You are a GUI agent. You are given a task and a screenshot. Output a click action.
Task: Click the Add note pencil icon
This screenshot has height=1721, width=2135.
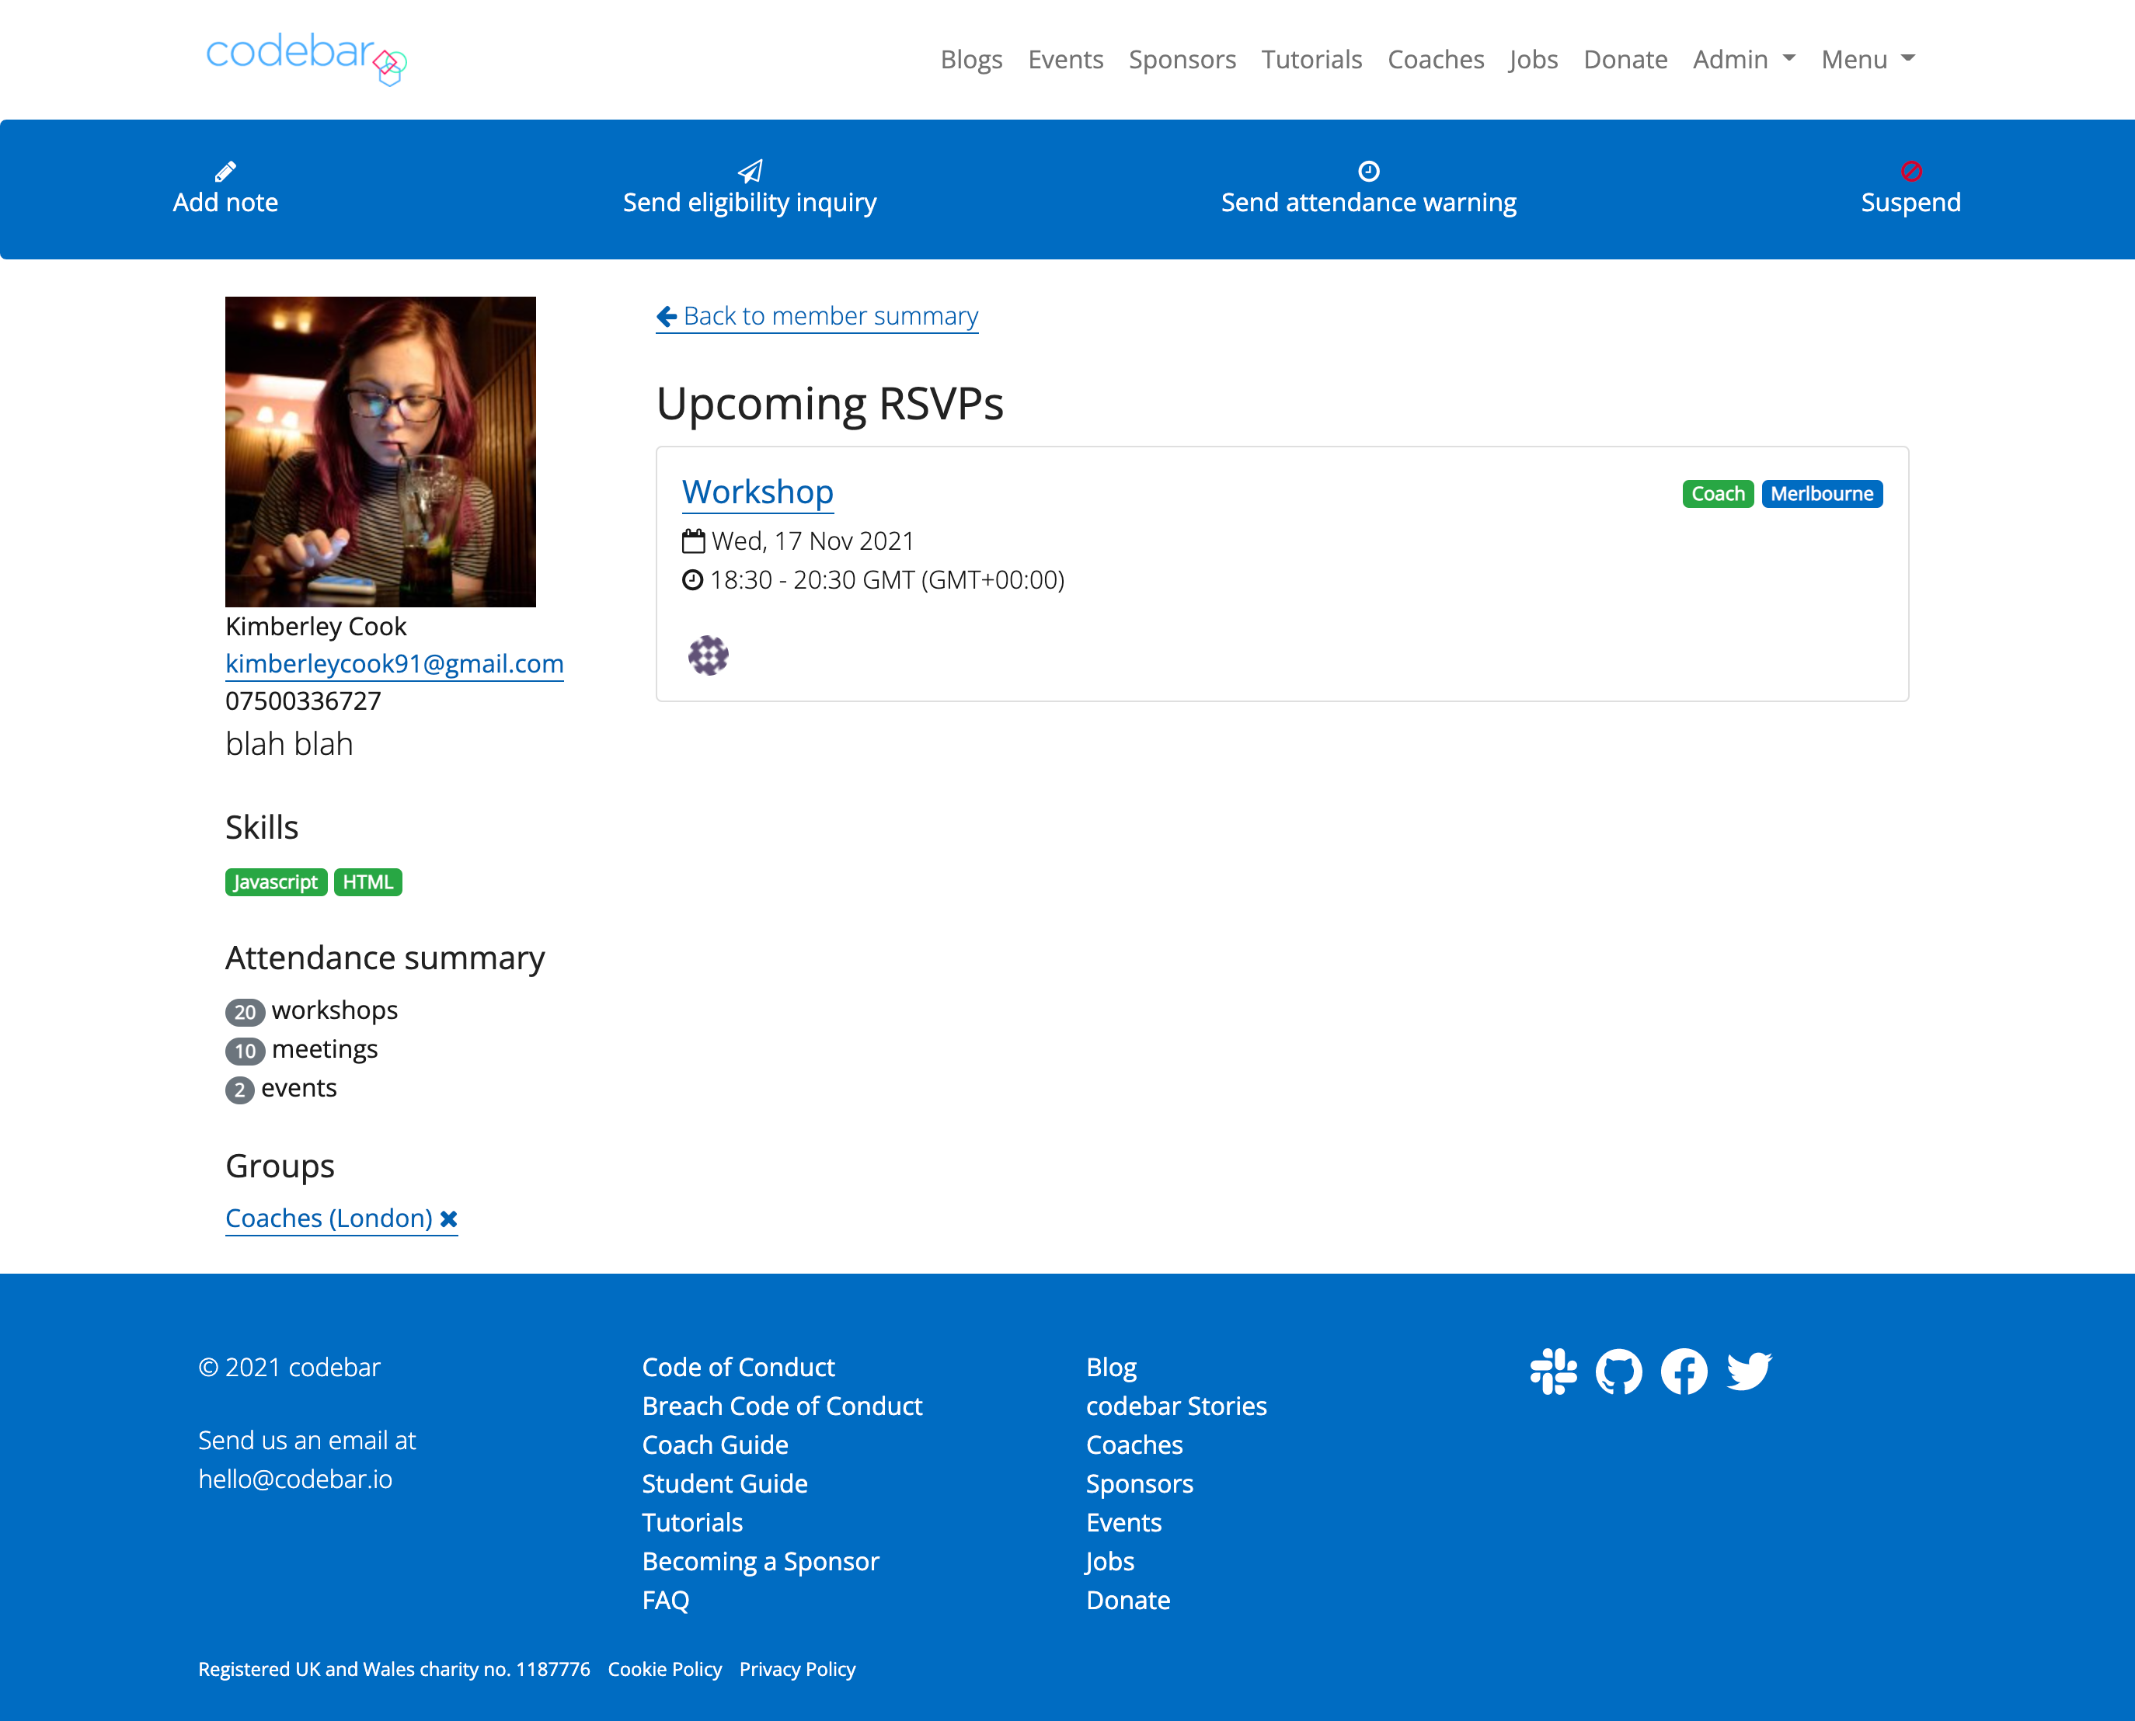[x=225, y=172]
